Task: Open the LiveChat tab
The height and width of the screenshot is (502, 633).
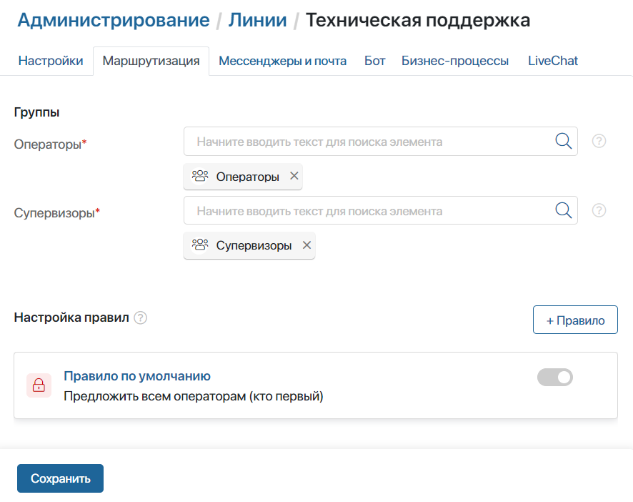Action: pos(552,61)
